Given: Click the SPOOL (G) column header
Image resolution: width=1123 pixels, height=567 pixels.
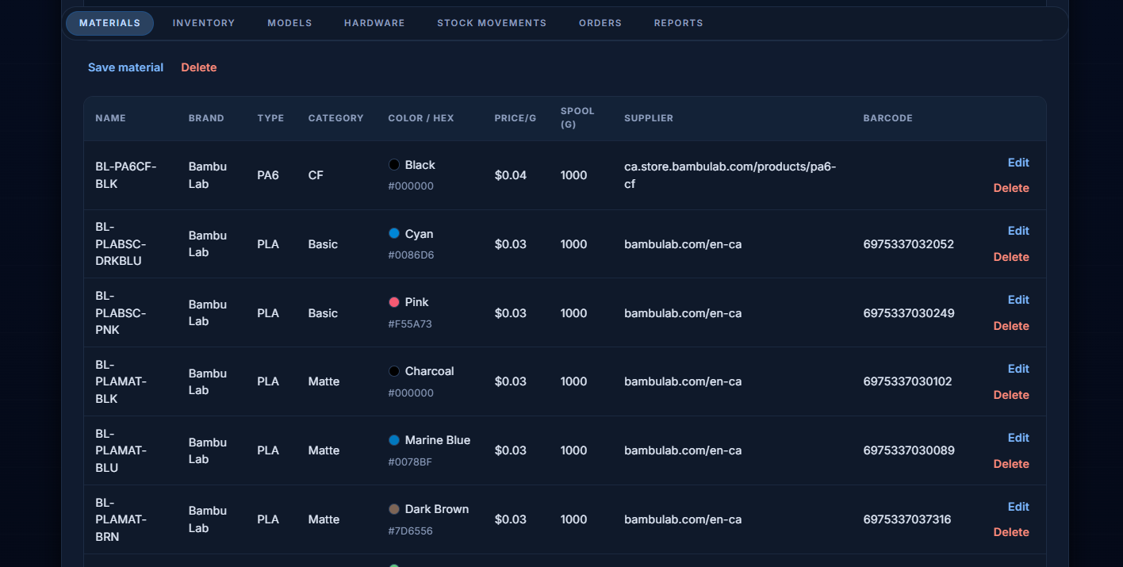Looking at the screenshot, I should (x=577, y=117).
